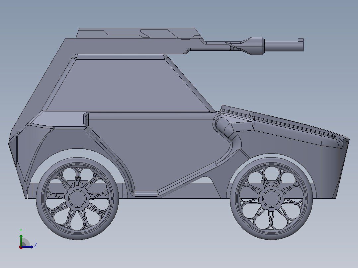Select the center hub of the front wheel
Image resolution: width=358 pixels, height=268 pixels.
[271, 198]
